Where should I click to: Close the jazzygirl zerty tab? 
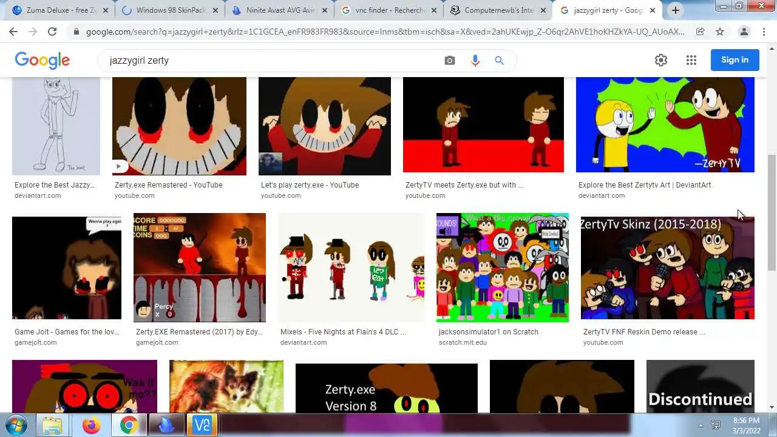pos(653,10)
